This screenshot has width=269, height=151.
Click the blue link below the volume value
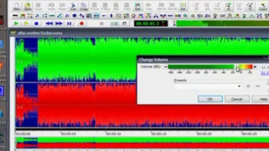(x=265, y=73)
